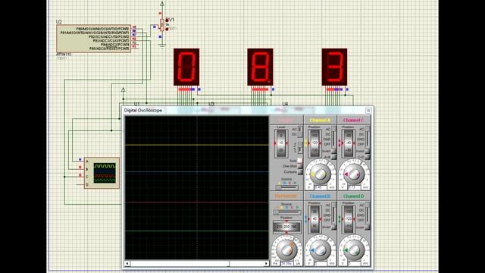Turn the orange Horizontal timebase knob
Viewport: 485px width, 273px height.
click(x=286, y=250)
